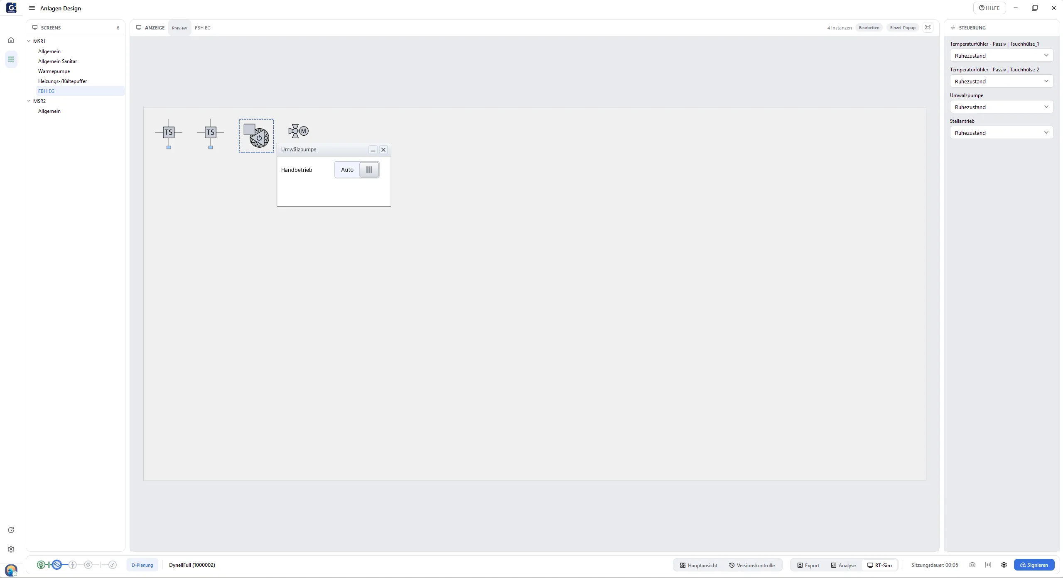Click the fullscreen icon next to Einzel-Popup
This screenshot has width=1063, height=578.
pos(928,27)
